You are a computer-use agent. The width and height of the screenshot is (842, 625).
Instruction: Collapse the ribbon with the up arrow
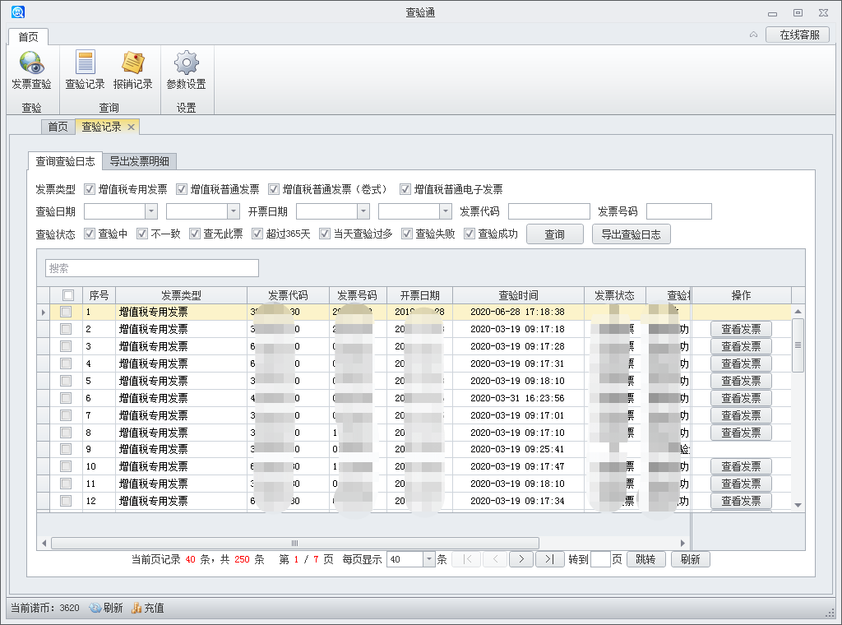tap(753, 35)
